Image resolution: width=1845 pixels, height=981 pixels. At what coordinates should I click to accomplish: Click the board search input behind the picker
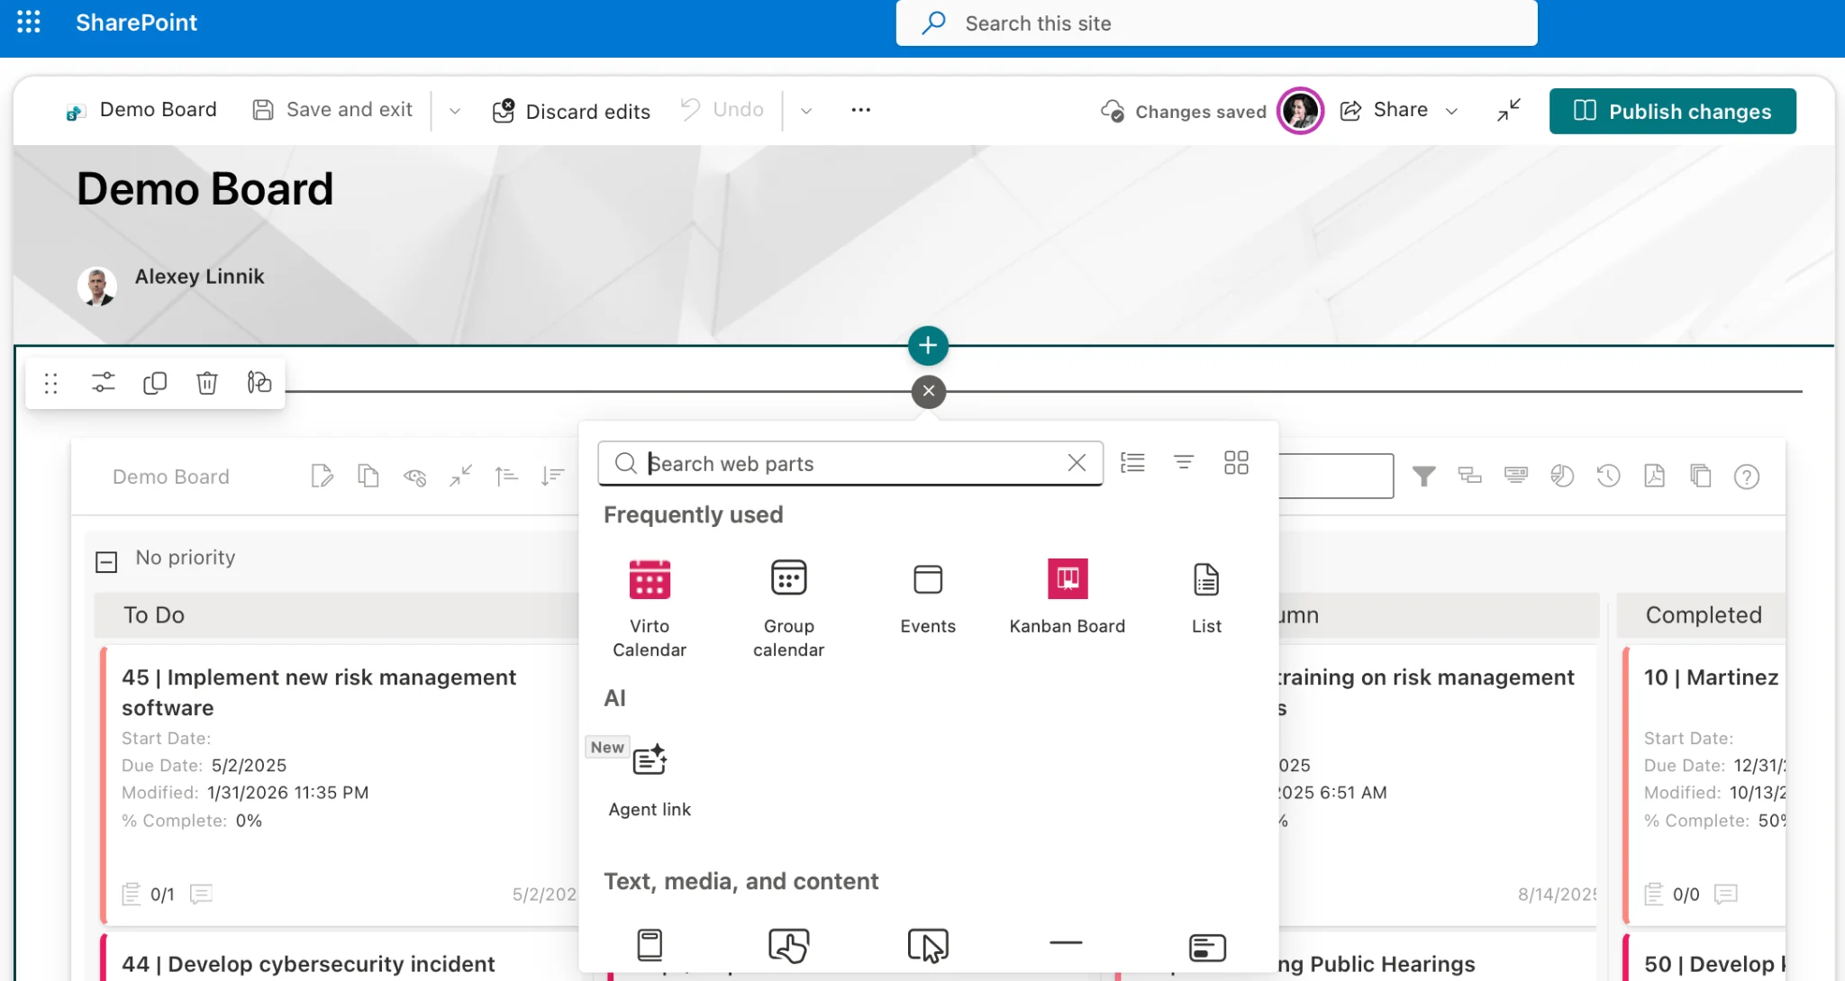(1336, 476)
